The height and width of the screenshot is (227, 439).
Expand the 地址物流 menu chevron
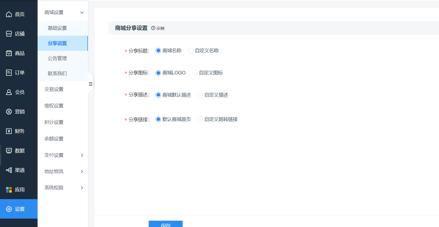tap(82, 172)
